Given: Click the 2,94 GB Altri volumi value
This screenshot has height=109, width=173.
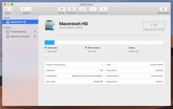Looking at the screenshot, I should [92, 52].
